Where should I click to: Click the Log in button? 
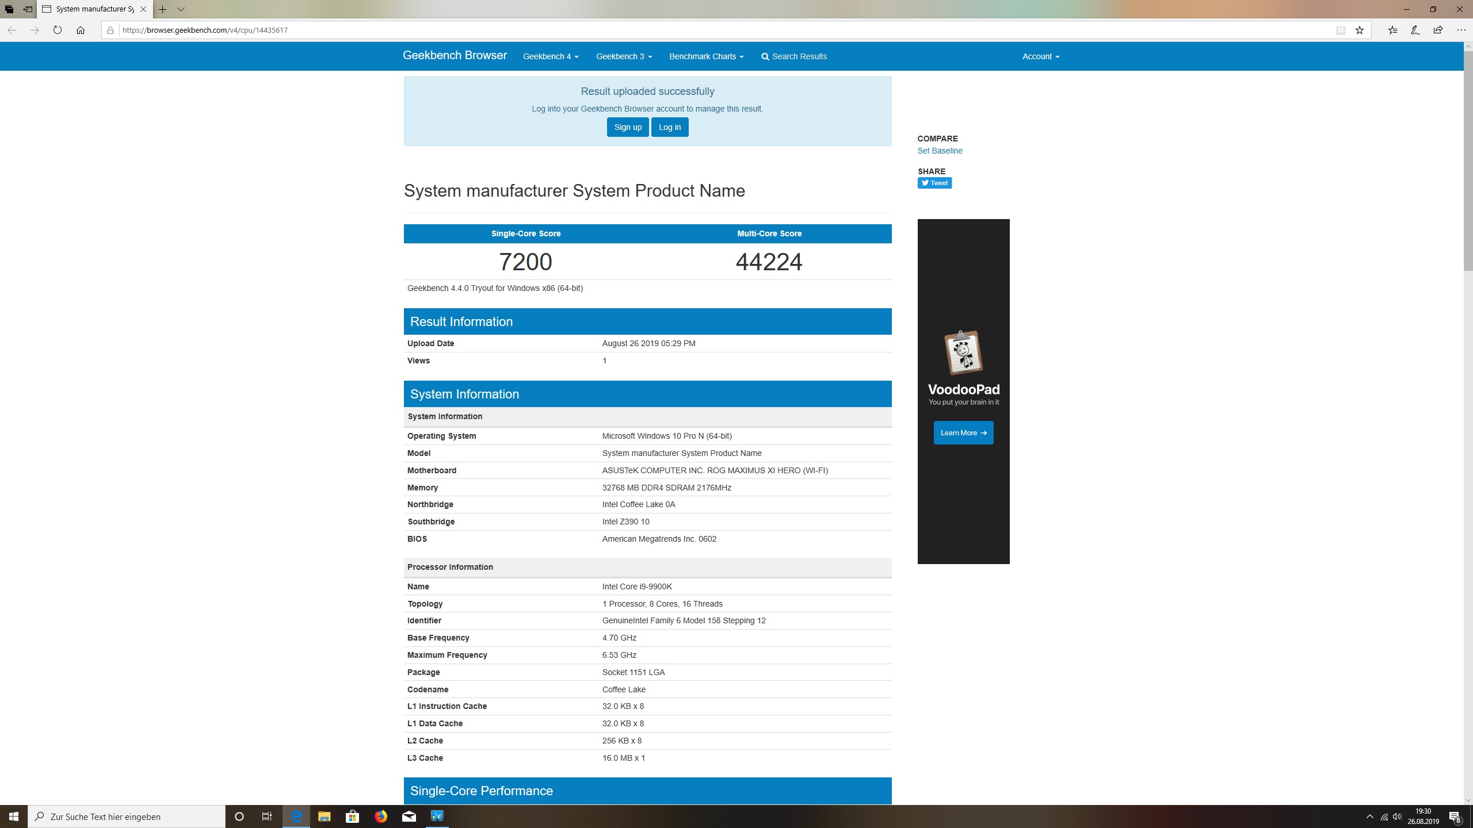pyautogui.click(x=669, y=127)
